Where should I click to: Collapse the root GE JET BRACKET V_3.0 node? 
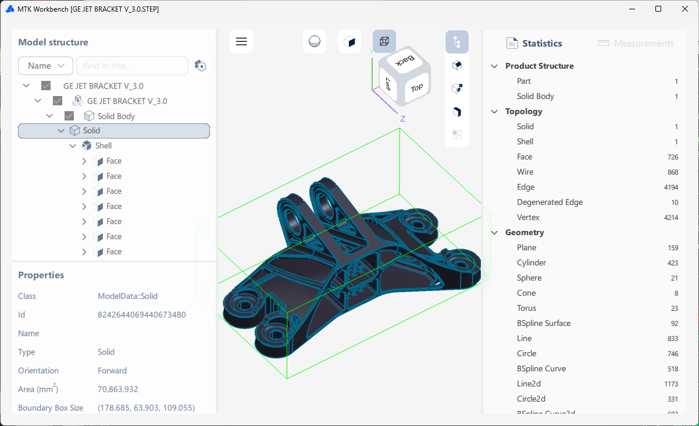[26, 86]
